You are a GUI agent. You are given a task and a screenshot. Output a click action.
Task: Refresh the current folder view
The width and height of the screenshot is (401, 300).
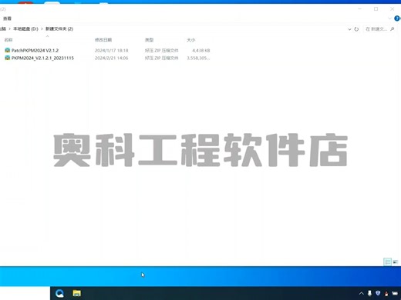tap(356, 29)
